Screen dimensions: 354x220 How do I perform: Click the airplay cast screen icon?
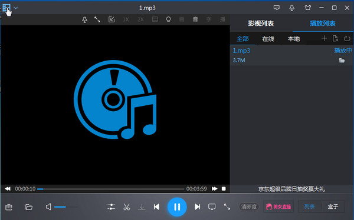pos(212,206)
